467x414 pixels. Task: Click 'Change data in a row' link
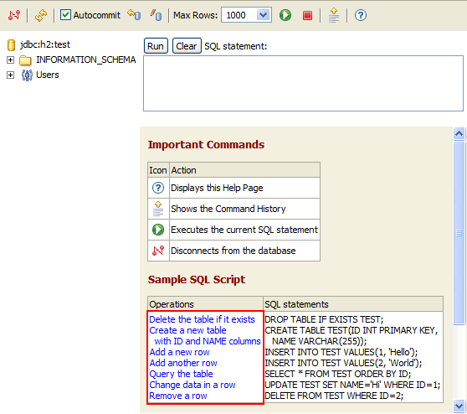tap(192, 385)
